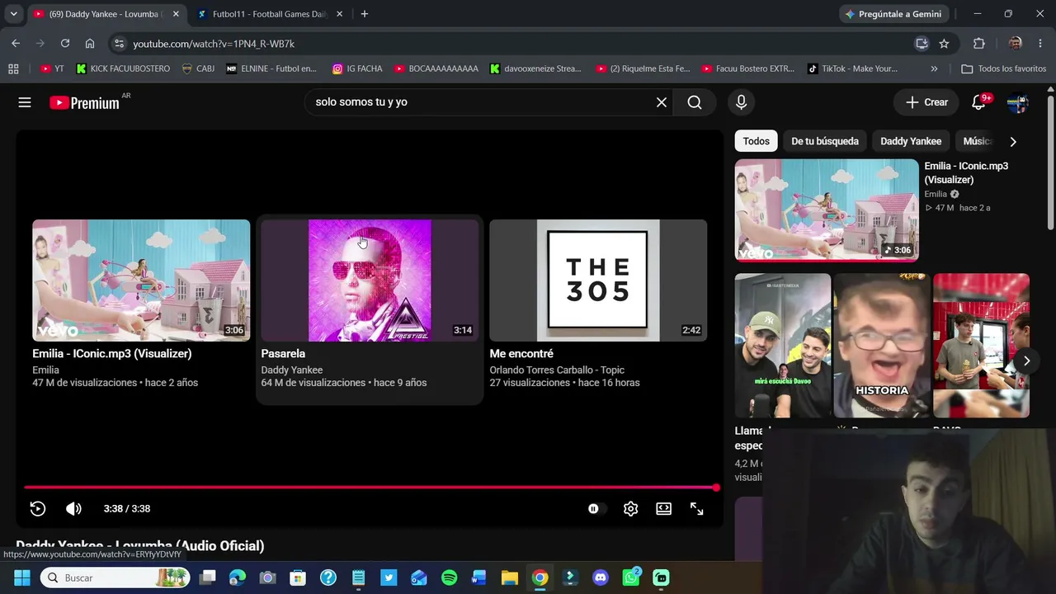This screenshot has width=1056, height=594.
Task: Go to the browser home page
Action: (90, 44)
